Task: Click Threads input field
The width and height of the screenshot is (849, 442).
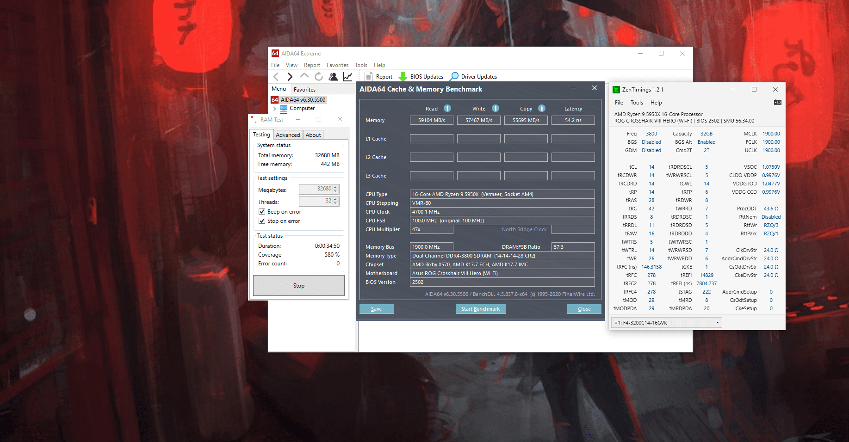Action: [316, 201]
